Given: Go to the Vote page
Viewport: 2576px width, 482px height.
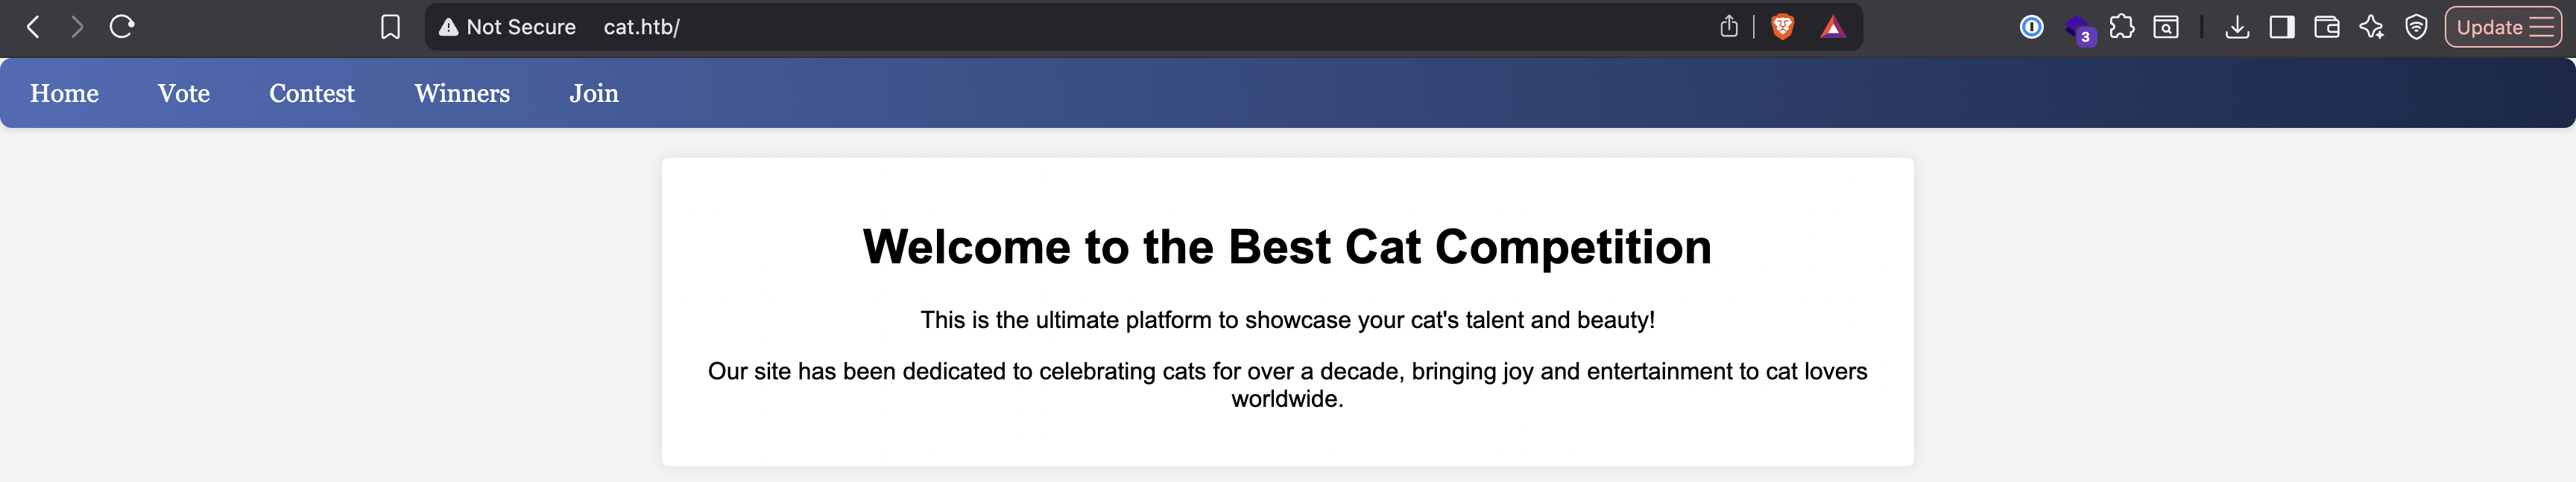Looking at the screenshot, I should (184, 93).
